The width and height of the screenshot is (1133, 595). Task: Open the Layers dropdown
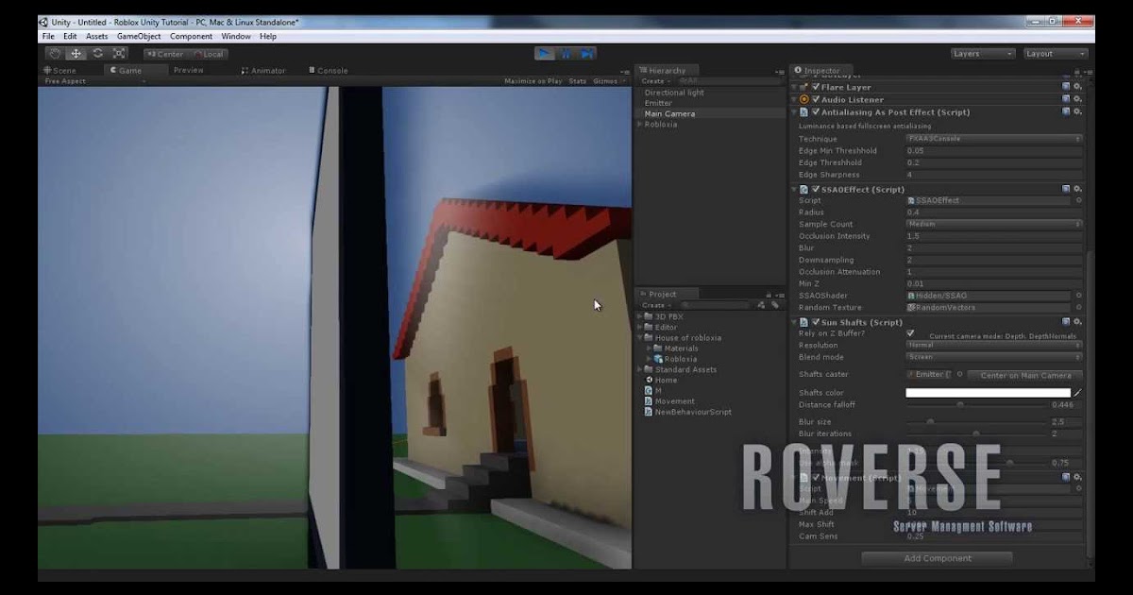(982, 54)
